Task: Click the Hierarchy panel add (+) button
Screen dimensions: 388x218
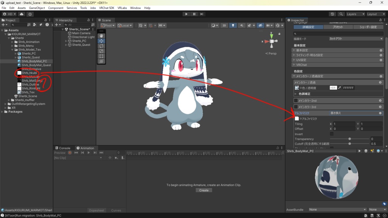Action: pos(58,25)
